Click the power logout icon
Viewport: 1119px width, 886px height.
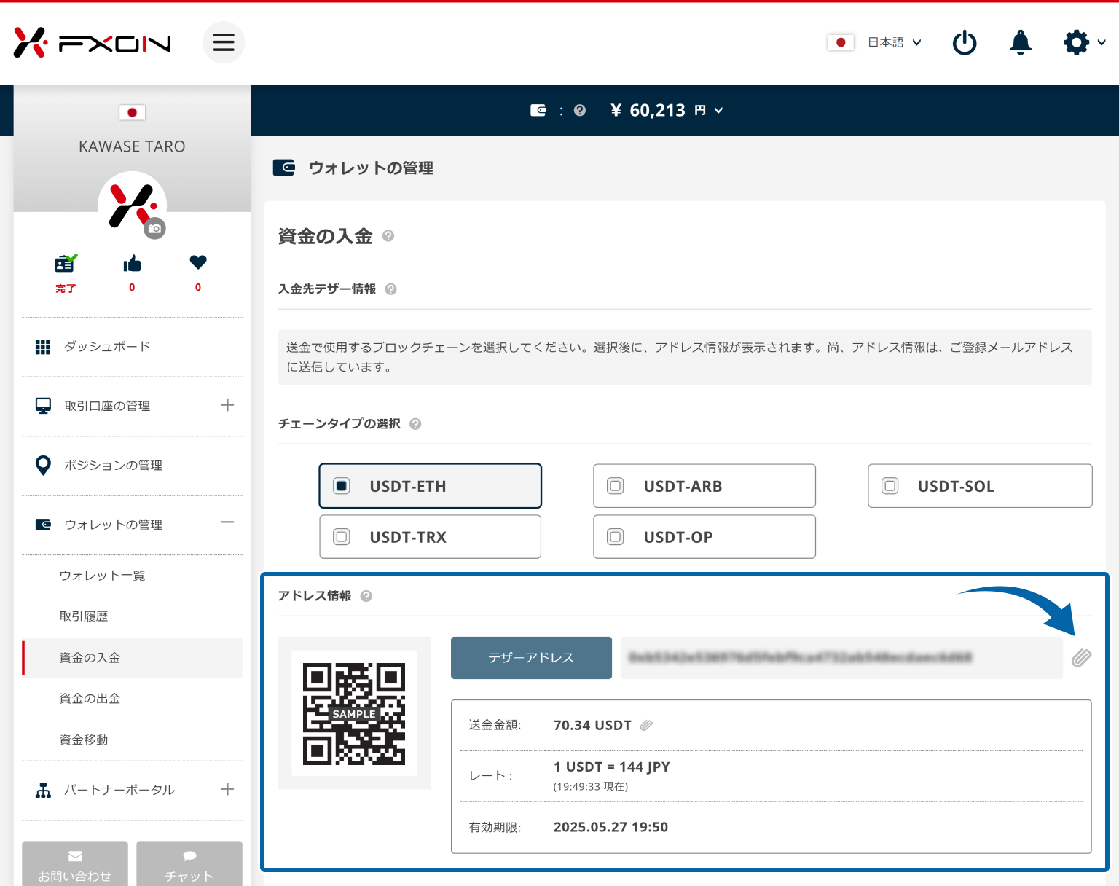965,42
